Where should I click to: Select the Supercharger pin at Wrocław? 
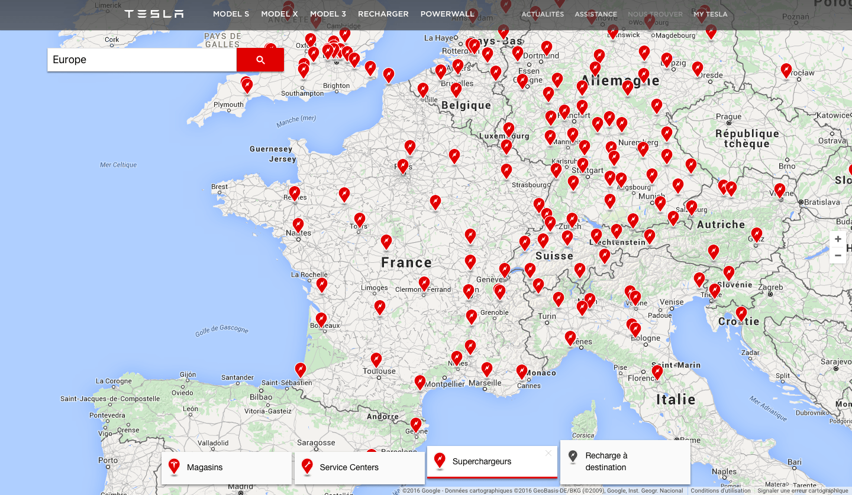(786, 71)
